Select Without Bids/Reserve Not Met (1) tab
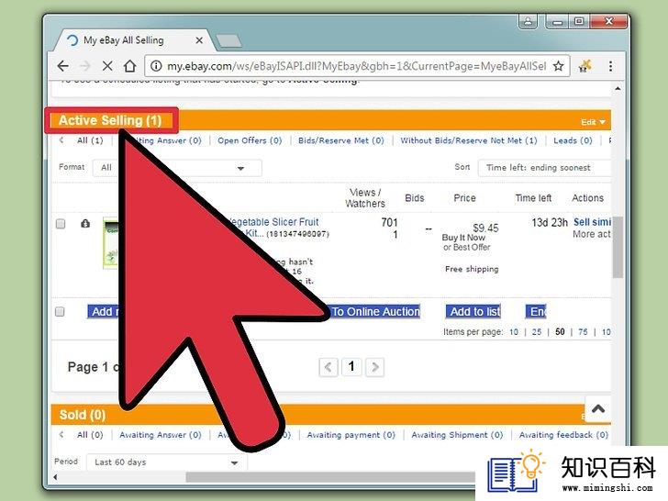 tap(469, 140)
